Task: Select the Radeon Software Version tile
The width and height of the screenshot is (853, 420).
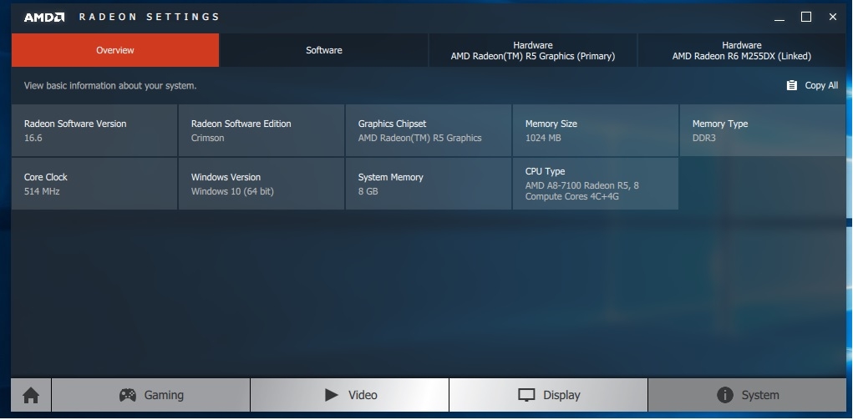Action: click(94, 130)
